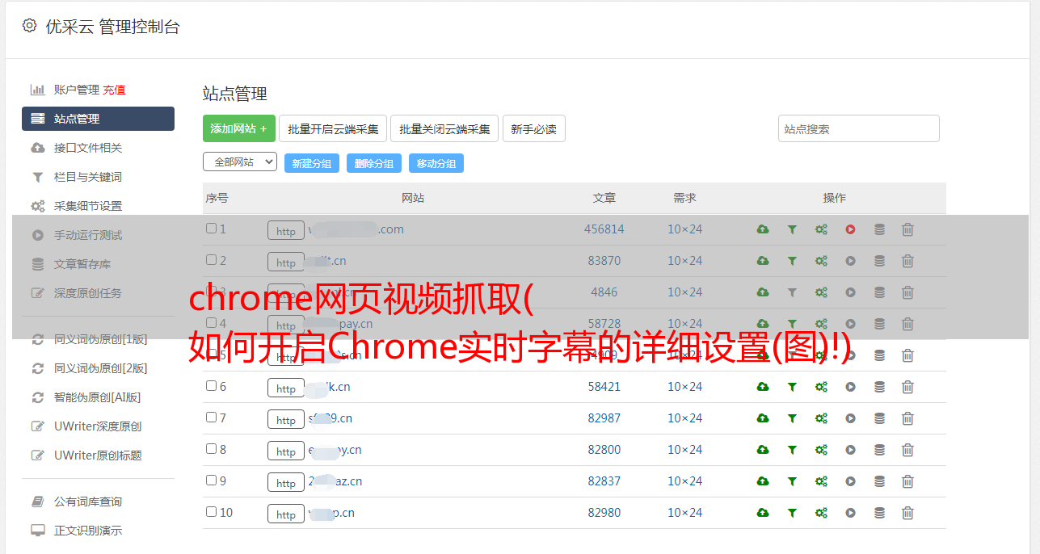Run site 2 using its play icon

pos(850,261)
